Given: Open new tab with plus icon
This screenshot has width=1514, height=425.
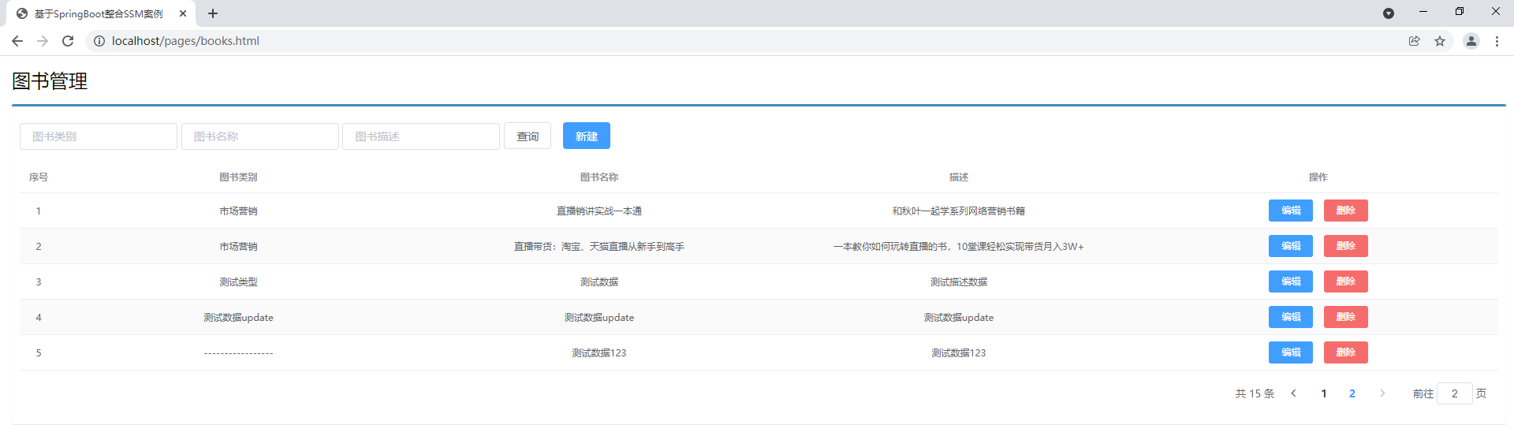Looking at the screenshot, I should tap(213, 13).
